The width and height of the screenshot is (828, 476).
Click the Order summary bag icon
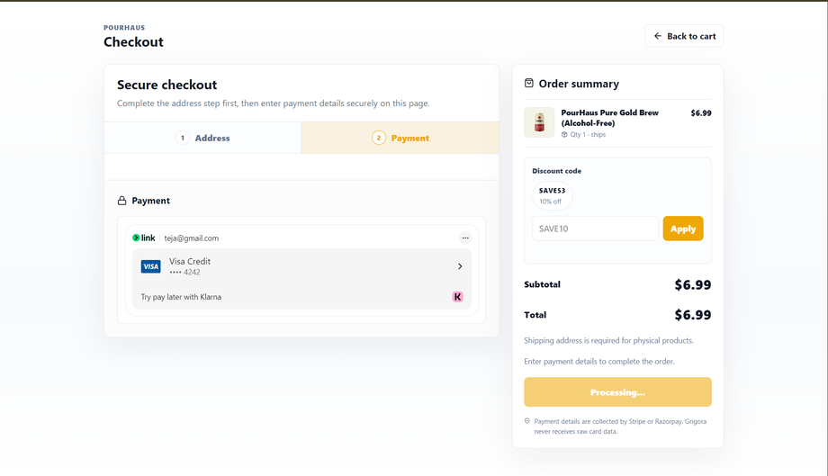point(528,84)
